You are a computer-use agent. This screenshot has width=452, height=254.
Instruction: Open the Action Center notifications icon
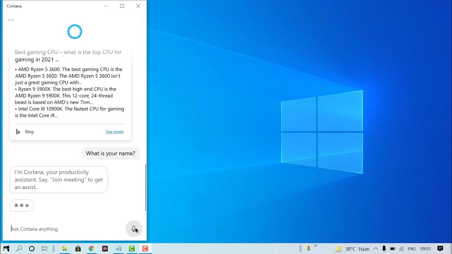coord(440,249)
